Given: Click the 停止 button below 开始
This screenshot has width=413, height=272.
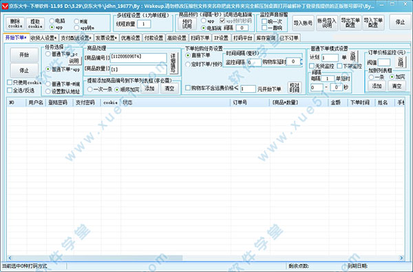Looking at the screenshot, I should [24, 71].
